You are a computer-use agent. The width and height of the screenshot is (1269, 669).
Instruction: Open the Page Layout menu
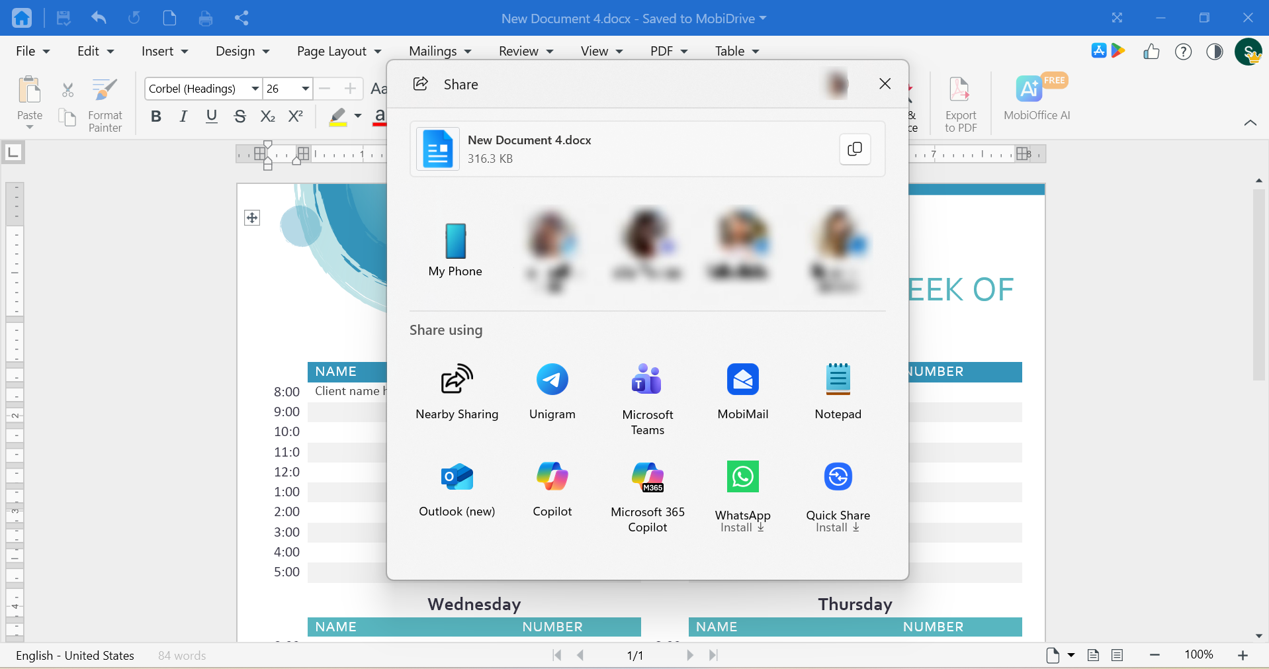point(339,51)
